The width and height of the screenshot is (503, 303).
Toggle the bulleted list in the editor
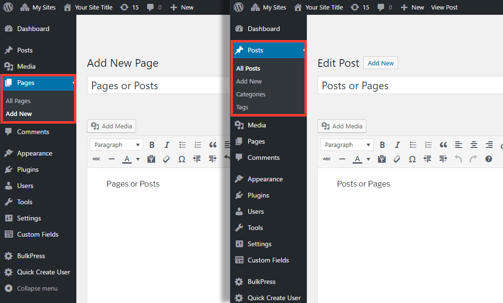click(413, 145)
